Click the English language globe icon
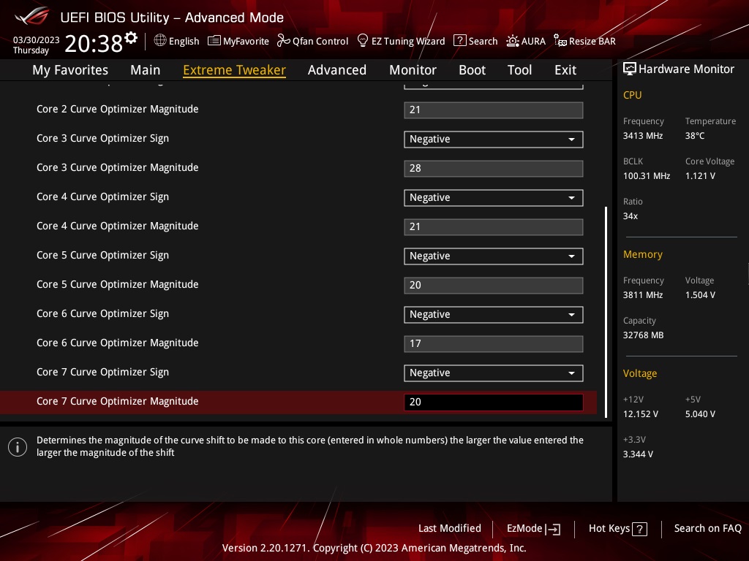This screenshot has height=561, width=749. (x=160, y=41)
